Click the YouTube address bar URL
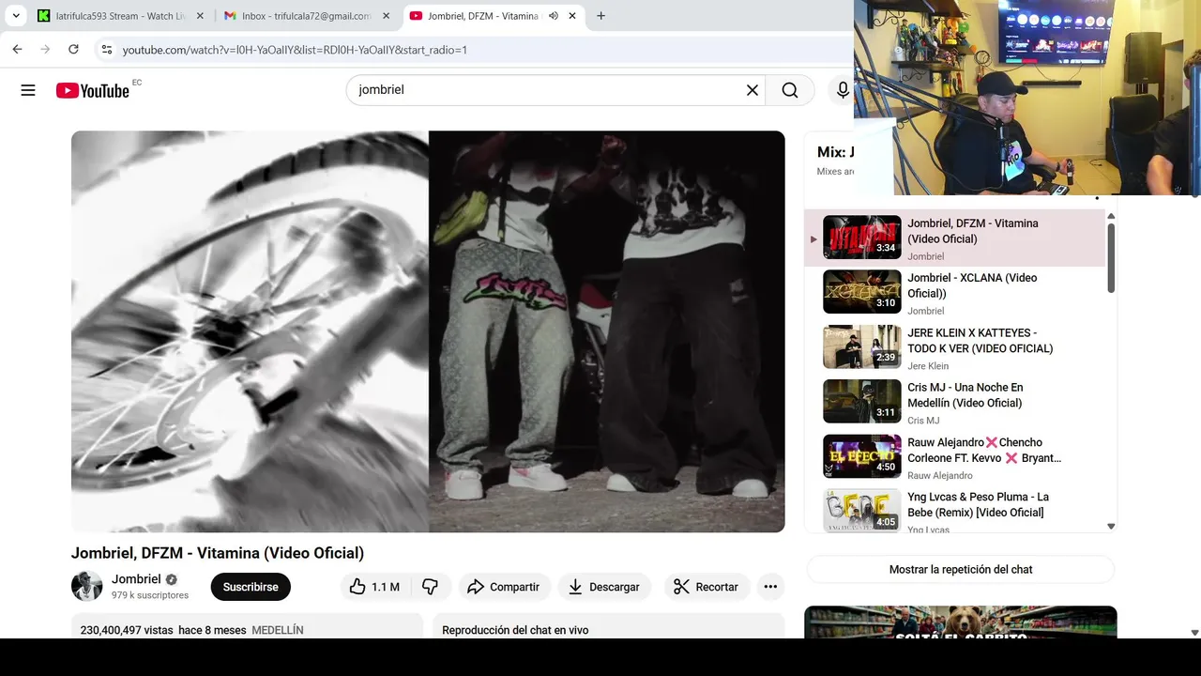 295,50
